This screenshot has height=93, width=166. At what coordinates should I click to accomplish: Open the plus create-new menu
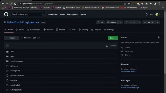coord(151,14)
